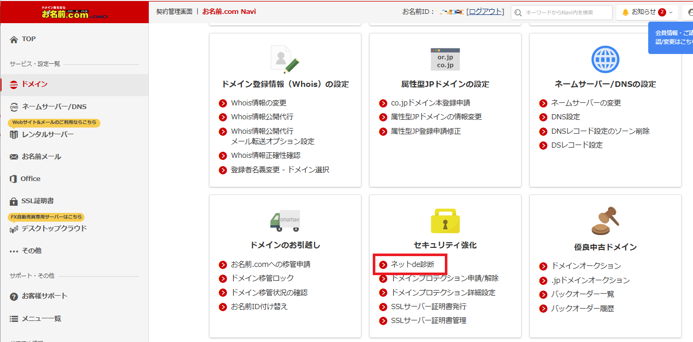This screenshot has height=342, width=693.
Task: Click the お名前.com logo
Action: (74, 12)
